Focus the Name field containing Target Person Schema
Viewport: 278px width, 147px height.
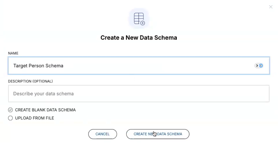pos(130,66)
